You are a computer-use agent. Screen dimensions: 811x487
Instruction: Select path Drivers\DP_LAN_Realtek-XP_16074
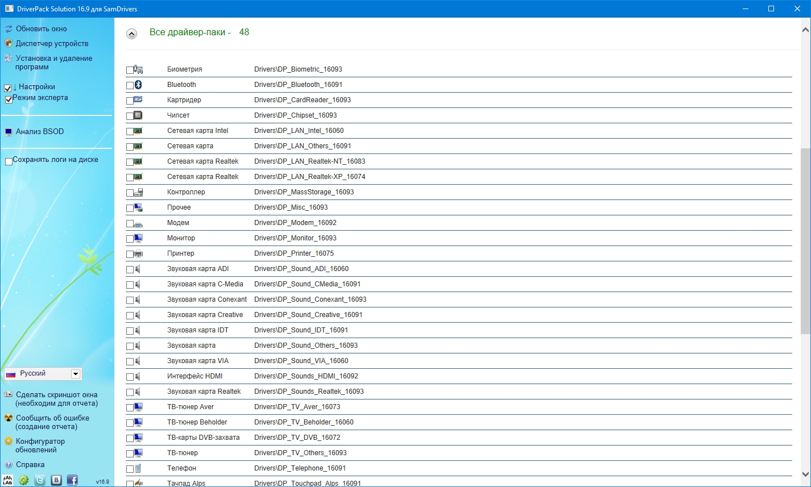click(310, 177)
